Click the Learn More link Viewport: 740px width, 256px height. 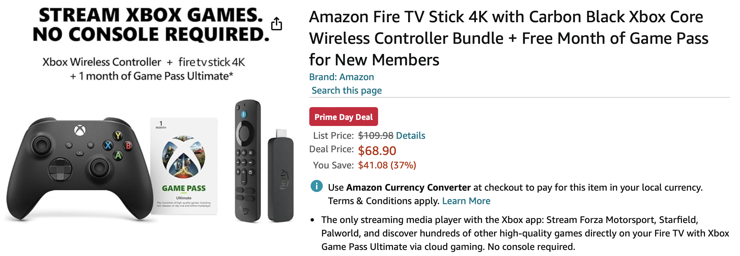click(466, 201)
